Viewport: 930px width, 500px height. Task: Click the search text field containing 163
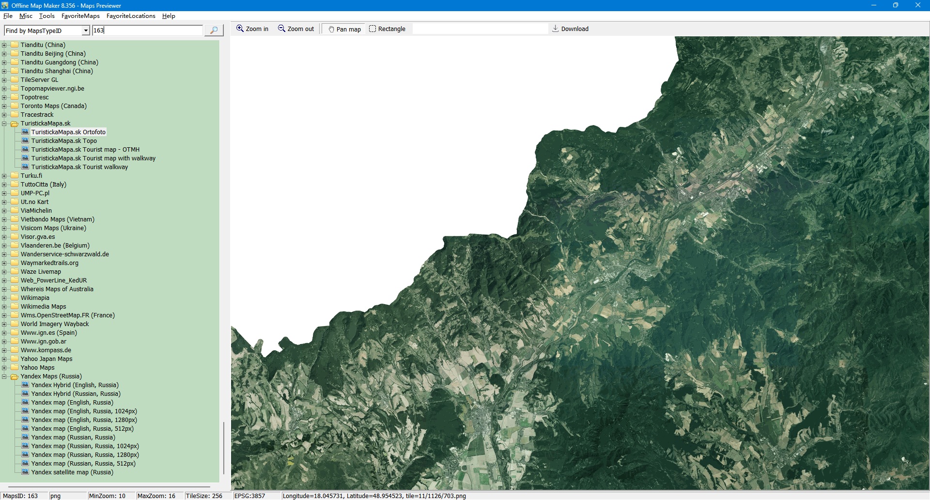point(147,31)
